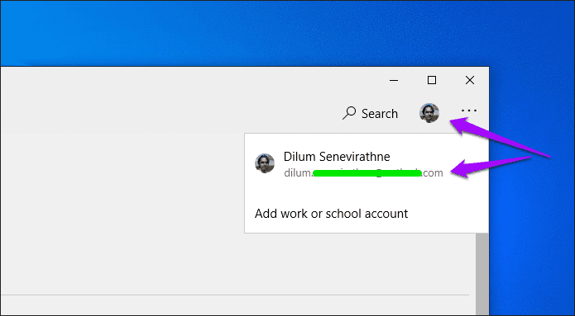Select the Dilum Senevirathne account name

(337, 157)
